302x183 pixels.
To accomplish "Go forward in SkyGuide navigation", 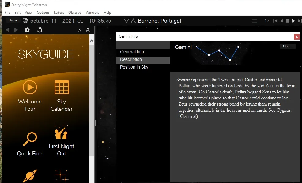I will pyautogui.click(x=16, y=30).
